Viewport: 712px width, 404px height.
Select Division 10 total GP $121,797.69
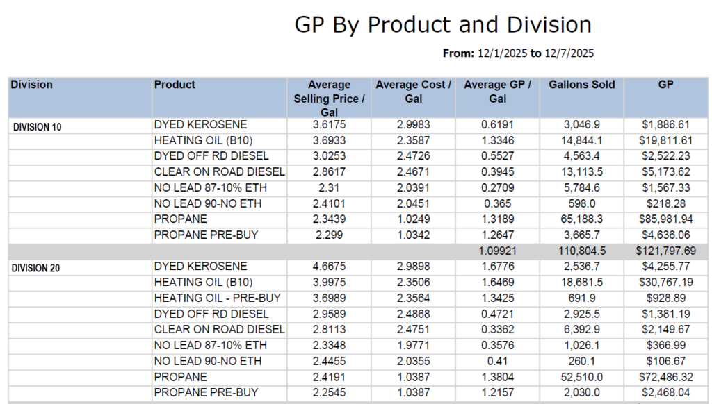coord(665,251)
